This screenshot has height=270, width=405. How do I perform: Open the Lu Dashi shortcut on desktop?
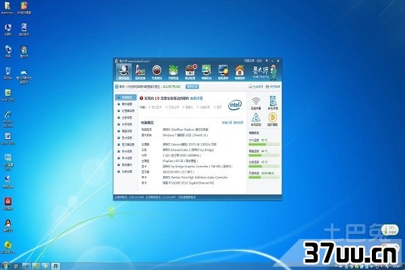tap(24, 51)
